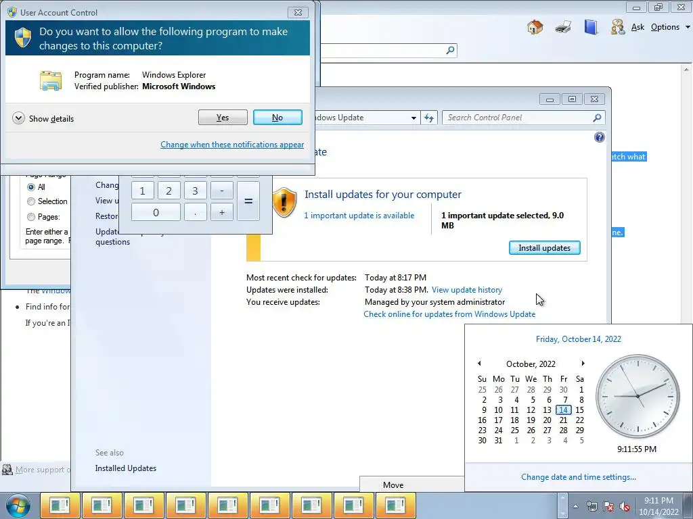Open the address bar dropdown arrow
The image size is (693, 519).
[x=413, y=118]
